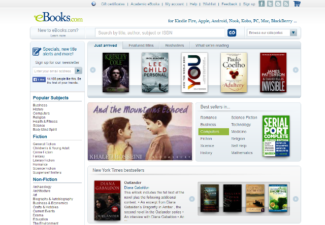
Task: Click the globe icon in top bar
Action: pos(93,4)
